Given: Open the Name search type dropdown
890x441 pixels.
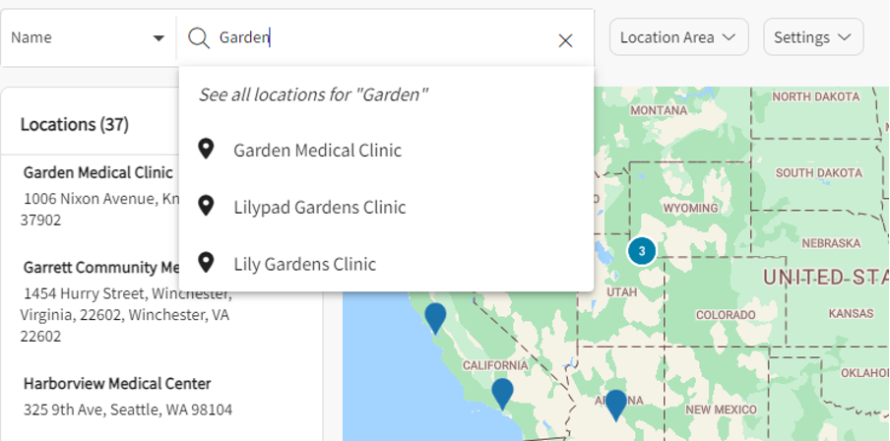Looking at the screenshot, I should (88, 38).
